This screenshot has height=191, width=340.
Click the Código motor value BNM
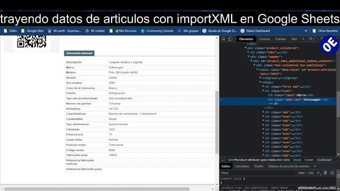click(x=112, y=150)
